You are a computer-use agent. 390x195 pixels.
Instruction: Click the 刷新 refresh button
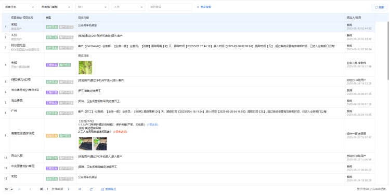pos(379,7)
